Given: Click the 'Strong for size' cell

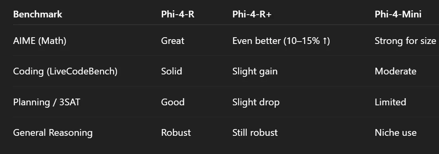Looking at the screenshot, I should point(405,41).
